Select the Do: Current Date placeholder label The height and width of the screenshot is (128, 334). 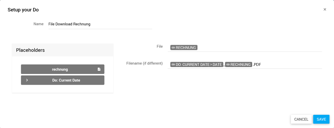pyautogui.click(x=66, y=80)
